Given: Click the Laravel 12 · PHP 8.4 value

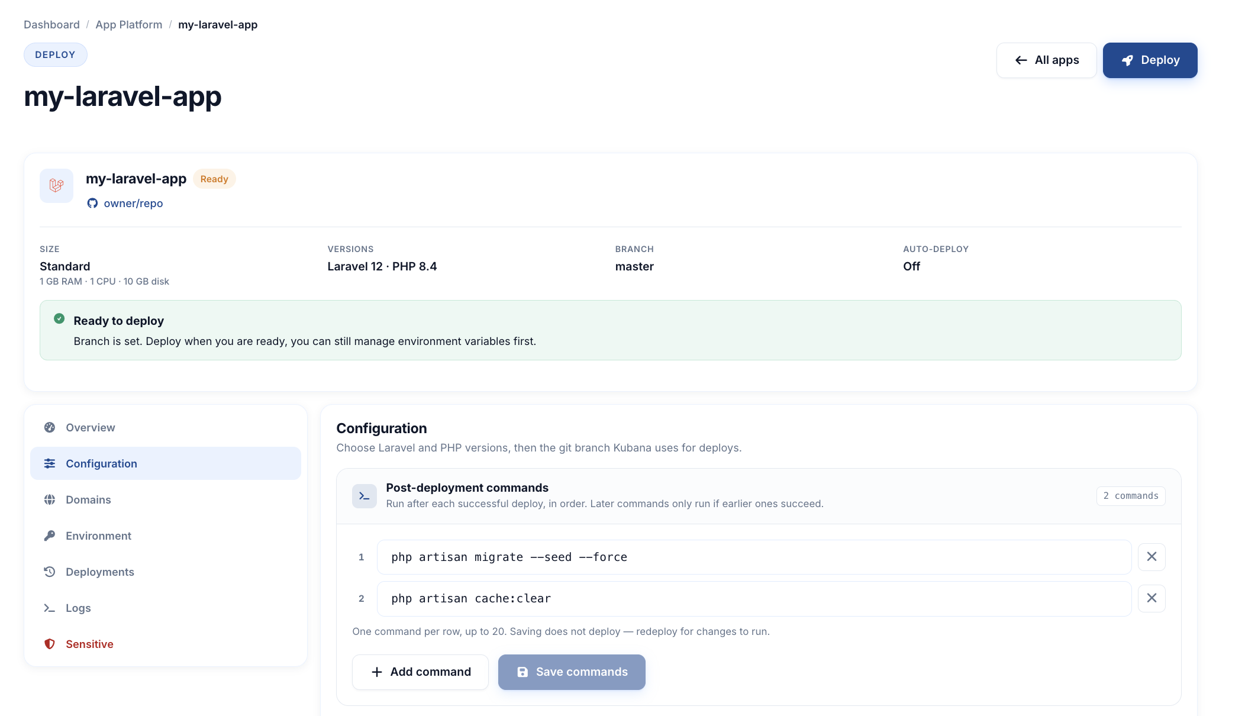Looking at the screenshot, I should (382, 266).
